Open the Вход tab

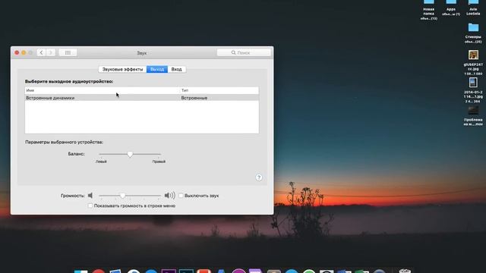click(177, 69)
